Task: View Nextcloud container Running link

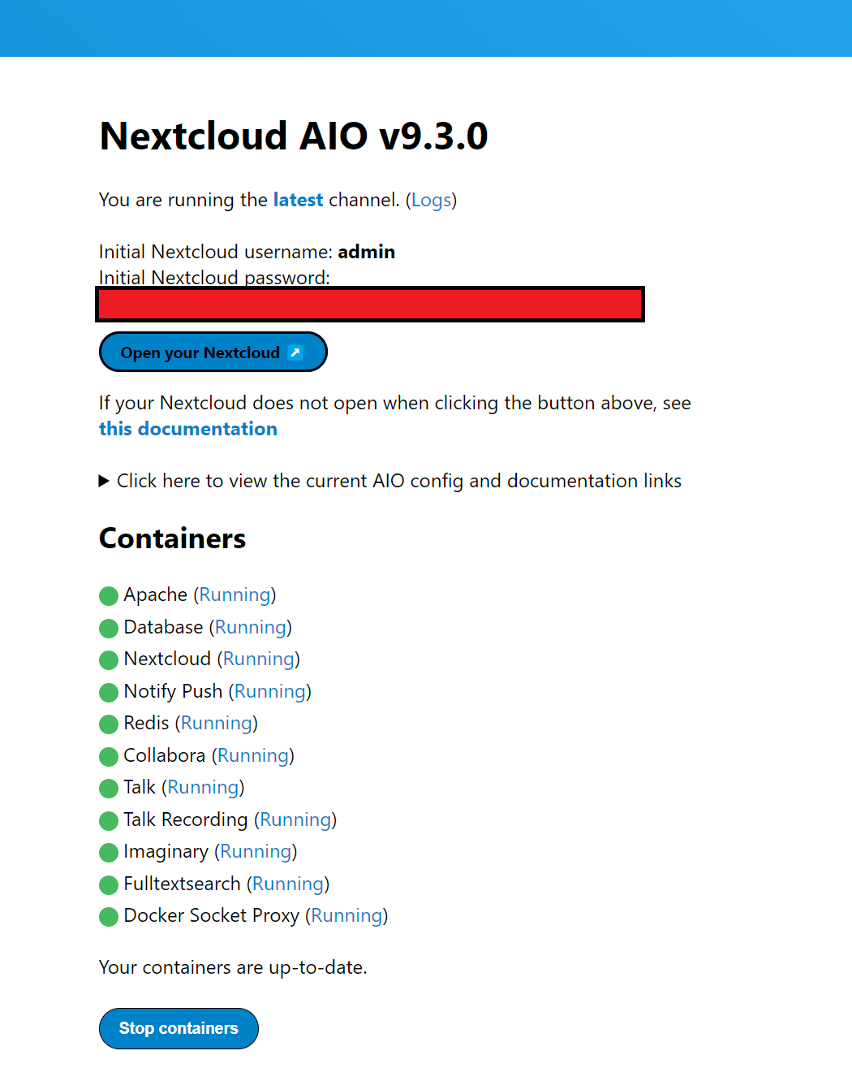Action: pos(259,659)
